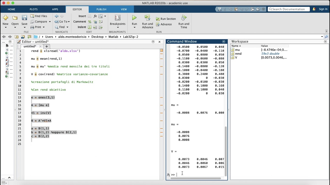Click the Uncomment icon

pos(95,22)
